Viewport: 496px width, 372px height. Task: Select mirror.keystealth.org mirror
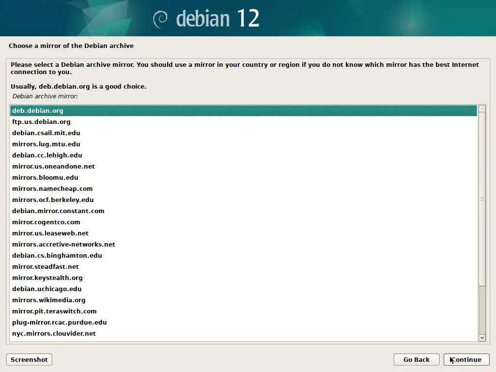[x=243, y=278]
